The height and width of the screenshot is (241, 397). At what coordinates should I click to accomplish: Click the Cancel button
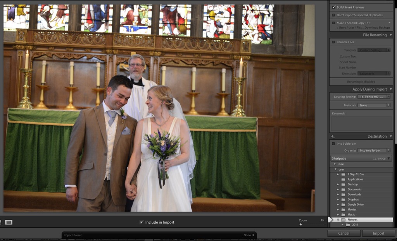pyautogui.click(x=344, y=233)
